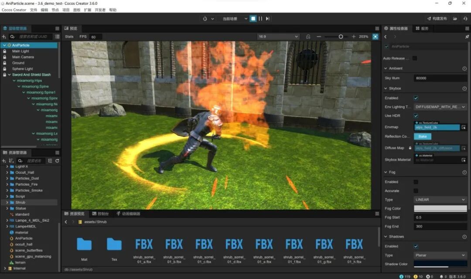The image size is (471, 279).
Task: Toggle the Skybox Enabled checkbox
Action: [x=416, y=98]
